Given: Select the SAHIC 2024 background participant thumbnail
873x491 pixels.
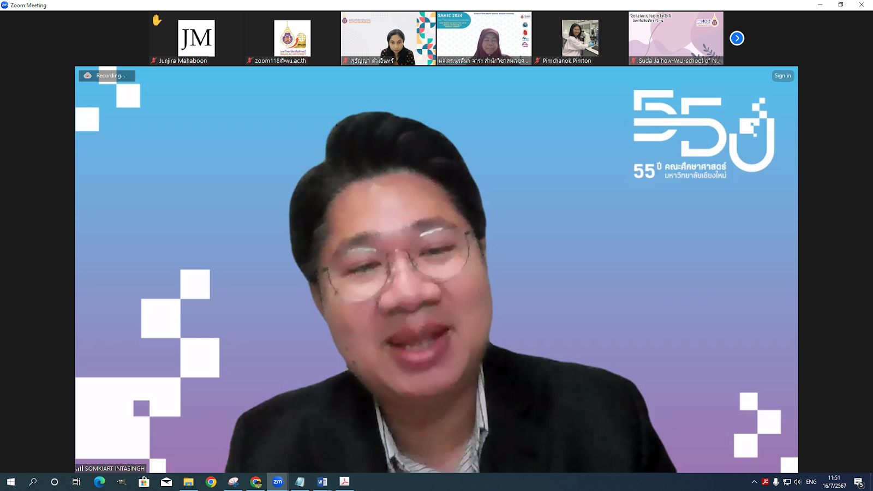Looking at the screenshot, I should [x=484, y=38].
